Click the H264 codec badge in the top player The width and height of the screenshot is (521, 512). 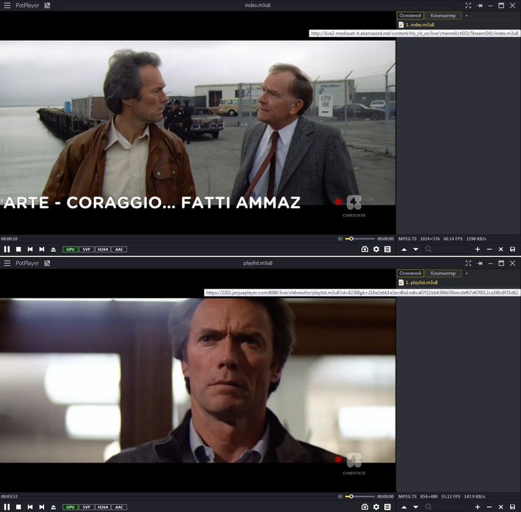pos(103,250)
